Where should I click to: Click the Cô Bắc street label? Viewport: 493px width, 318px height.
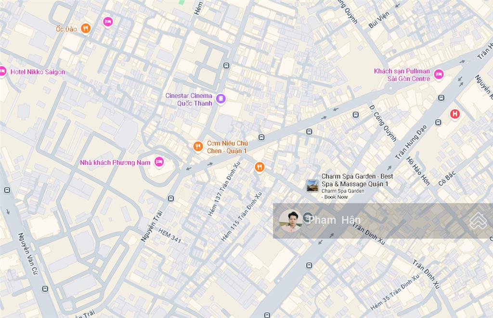[x=447, y=178]
